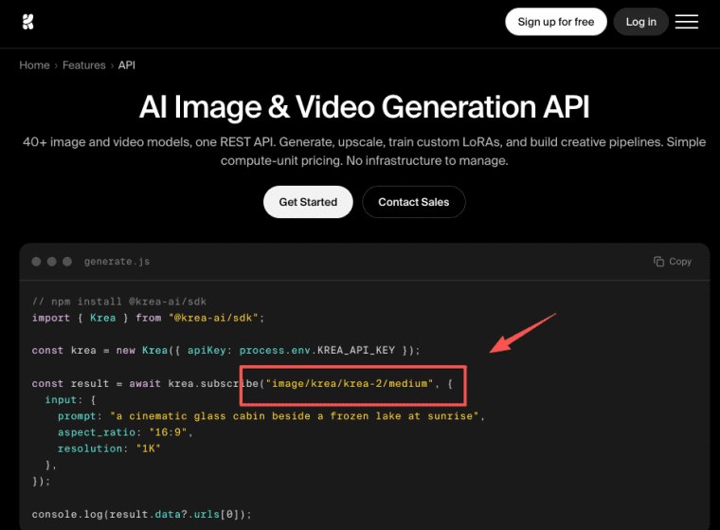Click the Get Started button
Image resolution: width=720 pixels, height=530 pixels.
tap(308, 202)
